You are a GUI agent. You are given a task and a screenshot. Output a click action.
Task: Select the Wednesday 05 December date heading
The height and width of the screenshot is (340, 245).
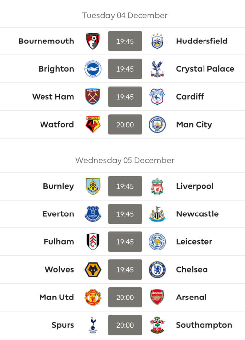coord(125,160)
